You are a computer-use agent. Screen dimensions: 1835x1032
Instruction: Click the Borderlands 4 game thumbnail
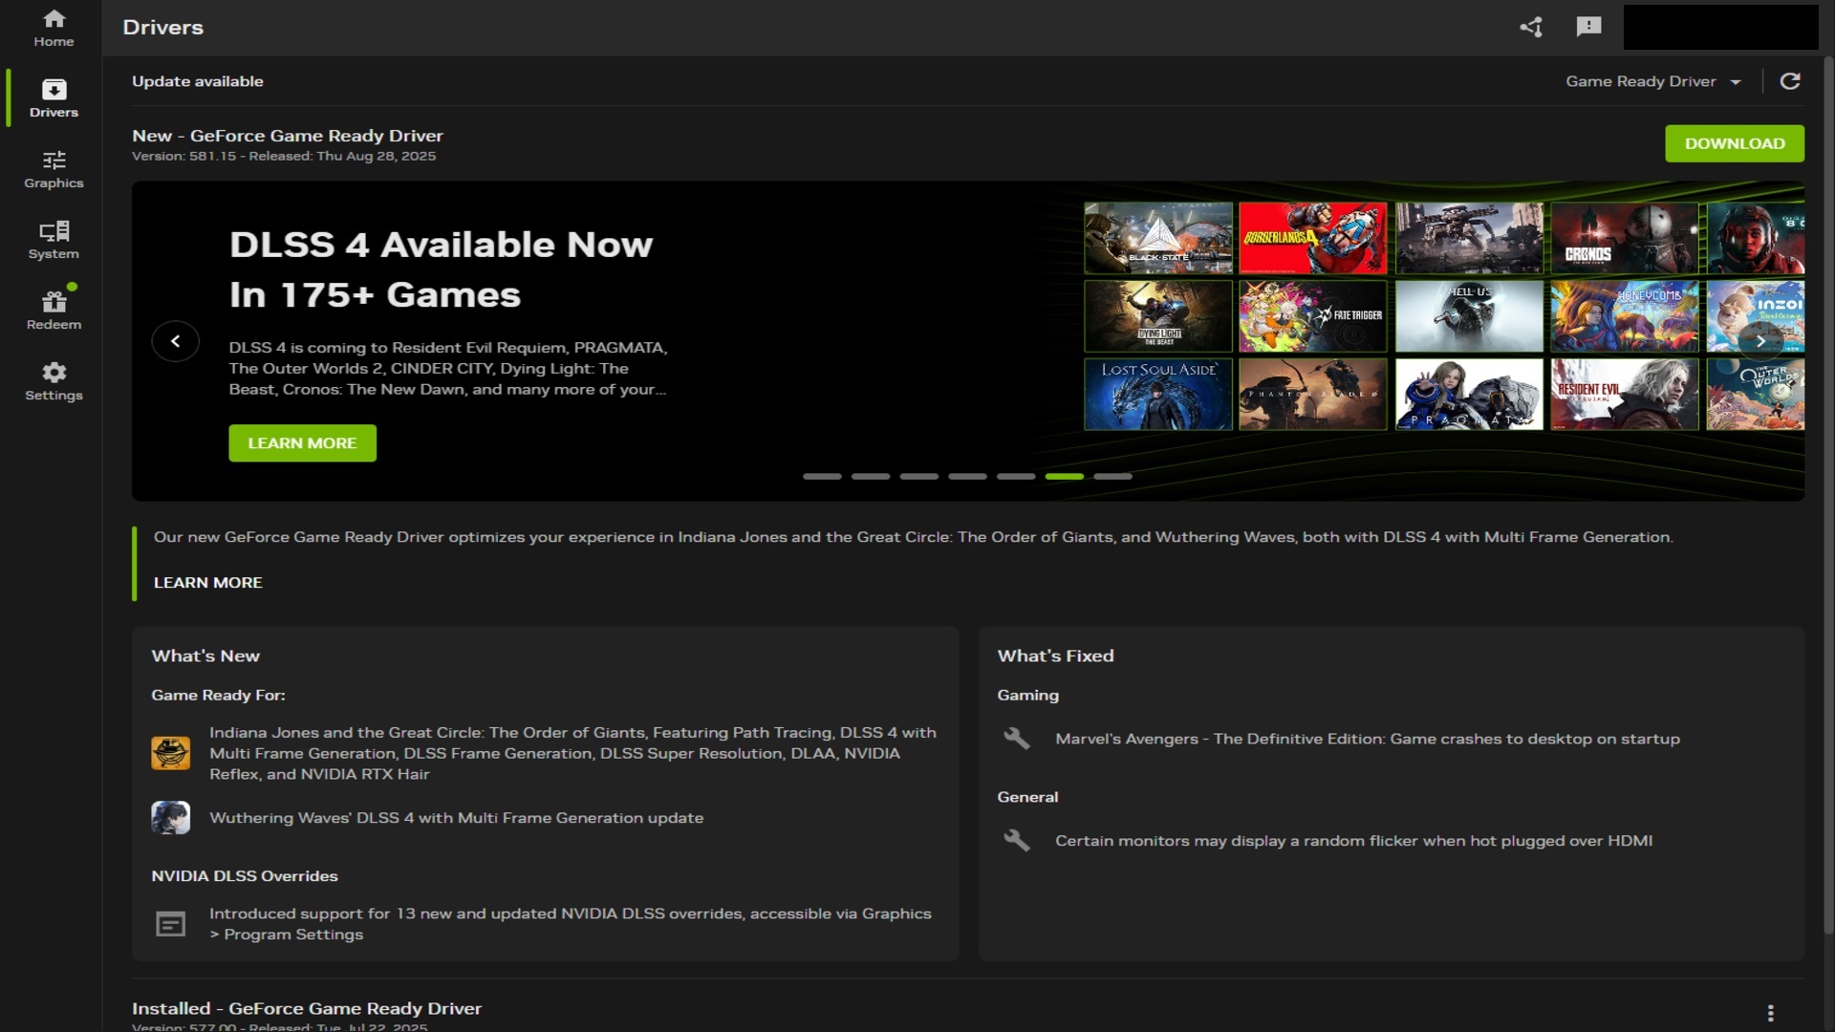tap(1313, 238)
